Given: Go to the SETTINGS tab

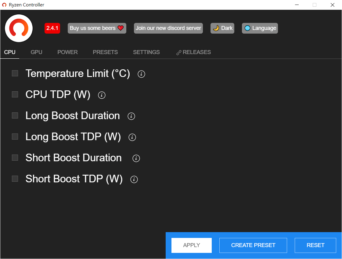Looking at the screenshot, I should [146, 52].
